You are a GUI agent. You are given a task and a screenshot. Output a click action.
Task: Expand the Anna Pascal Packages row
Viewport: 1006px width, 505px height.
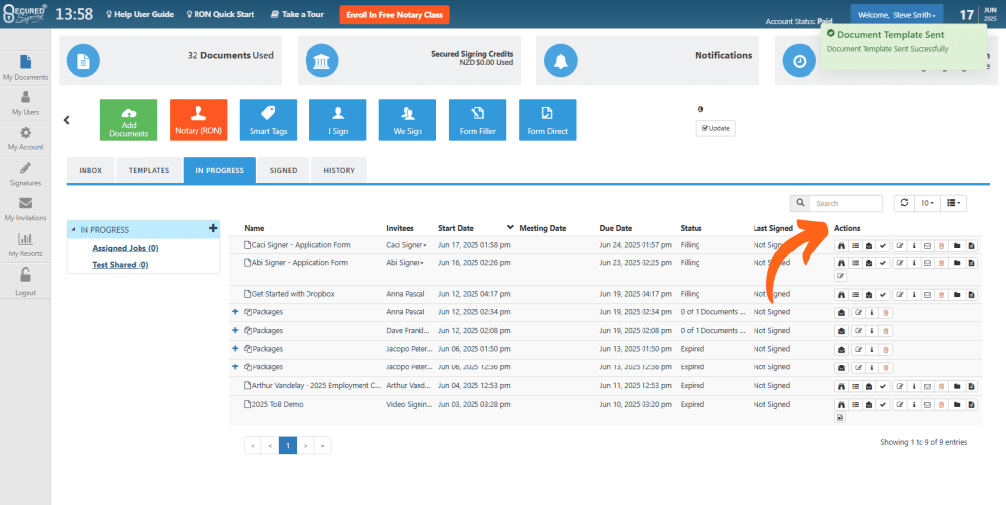point(235,312)
